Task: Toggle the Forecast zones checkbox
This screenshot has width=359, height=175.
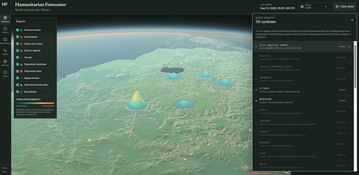Action: point(17,30)
